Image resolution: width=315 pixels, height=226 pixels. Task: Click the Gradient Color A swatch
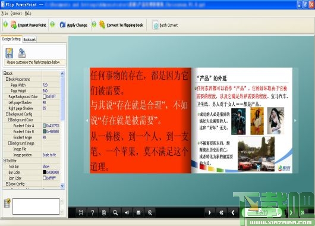[45, 125]
